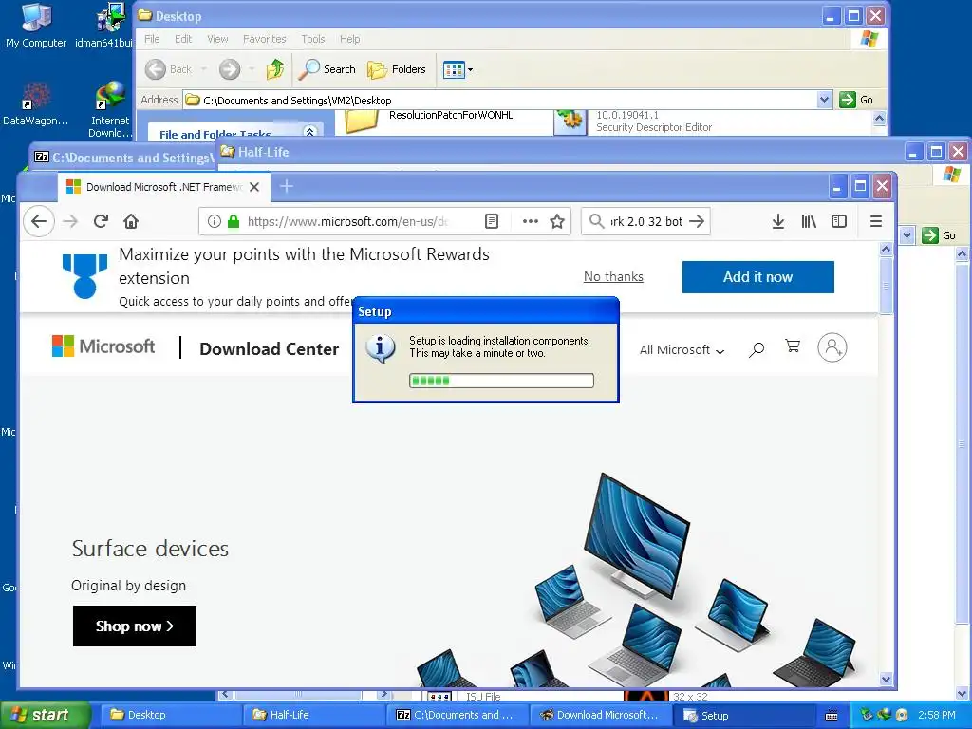Screen dimensions: 972x729
Task: Open page actions three-dots menu
Action: click(530, 221)
